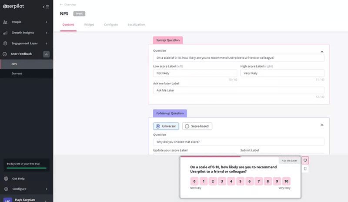Click the HS user avatar

tap(7, 200)
